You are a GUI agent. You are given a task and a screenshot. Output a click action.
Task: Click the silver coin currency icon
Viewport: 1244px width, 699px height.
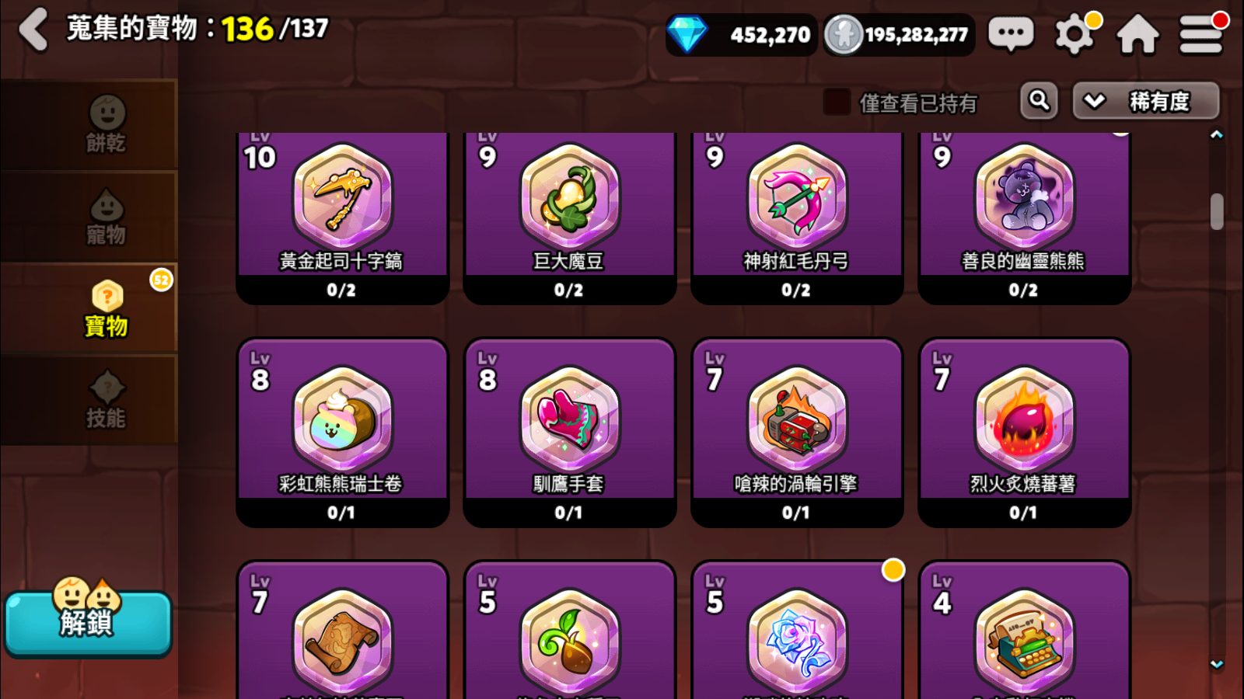(x=844, y=34)
